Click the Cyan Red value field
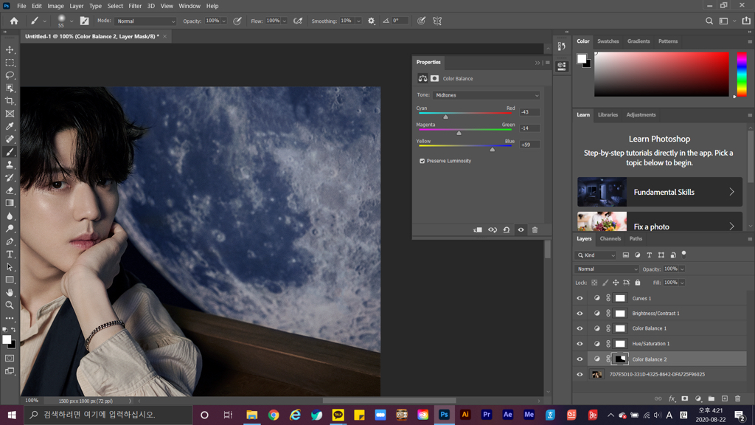Image resolution: width=755 pixels, height=425 pixels. [529, 112]
